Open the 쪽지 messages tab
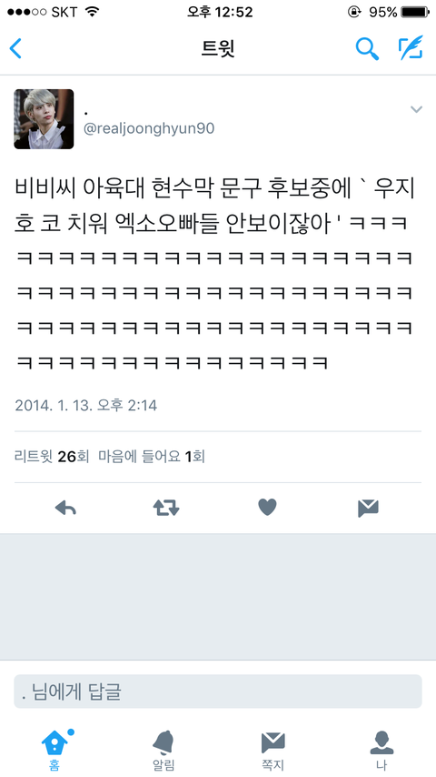 click(272, 750)
